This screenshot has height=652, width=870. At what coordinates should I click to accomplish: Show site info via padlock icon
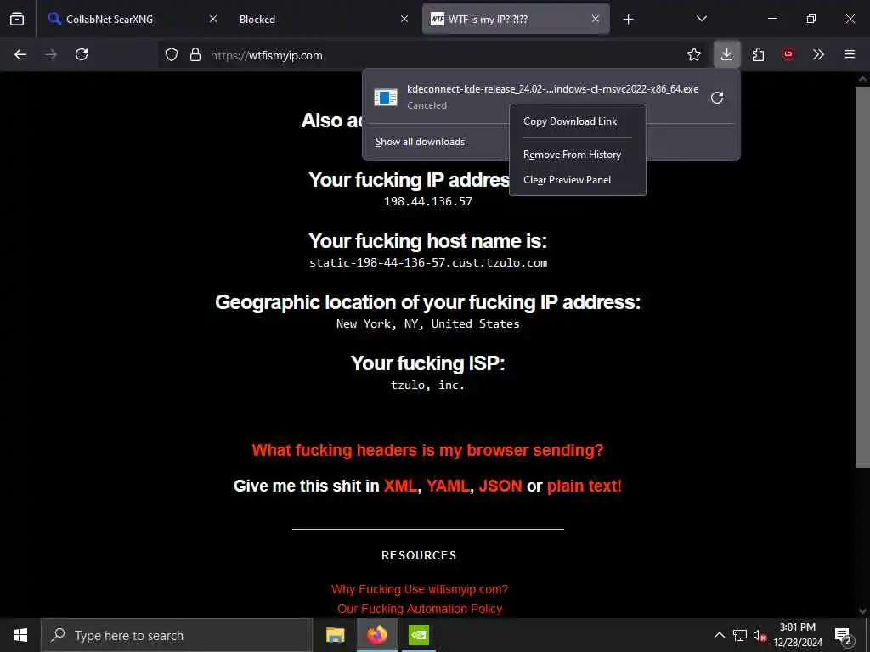pyautogui.click(x=195, y=54)
